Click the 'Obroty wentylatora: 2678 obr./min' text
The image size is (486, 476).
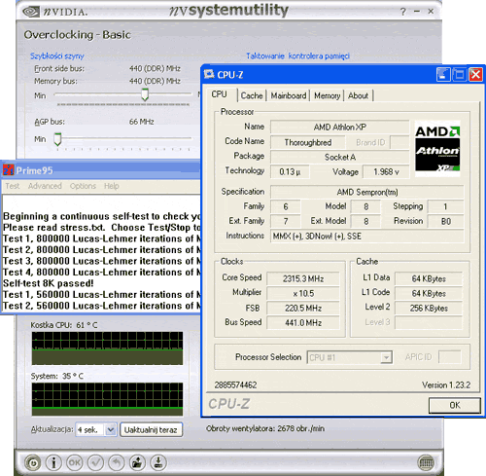(x=265, y=428)
